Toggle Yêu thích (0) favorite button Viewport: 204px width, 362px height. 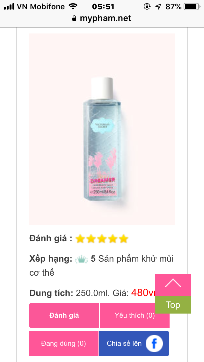click(135, 315)
